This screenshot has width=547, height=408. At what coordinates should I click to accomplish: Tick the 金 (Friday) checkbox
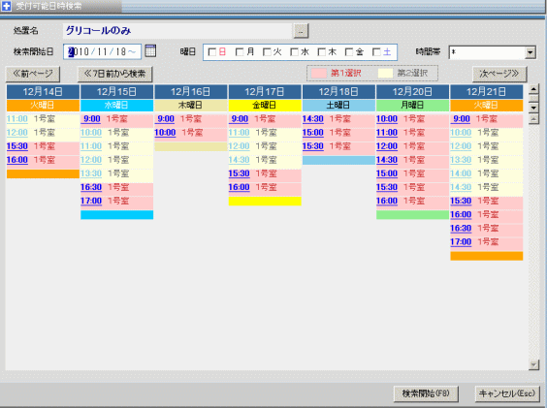(x=349, y=52)
